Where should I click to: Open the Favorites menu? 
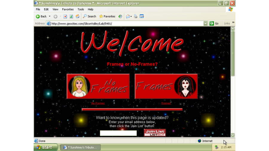click(68, 10)
